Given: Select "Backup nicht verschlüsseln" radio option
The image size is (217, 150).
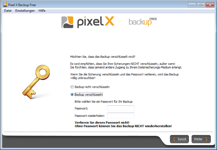Looking at the screenshot, I should (x=72, y=87).
